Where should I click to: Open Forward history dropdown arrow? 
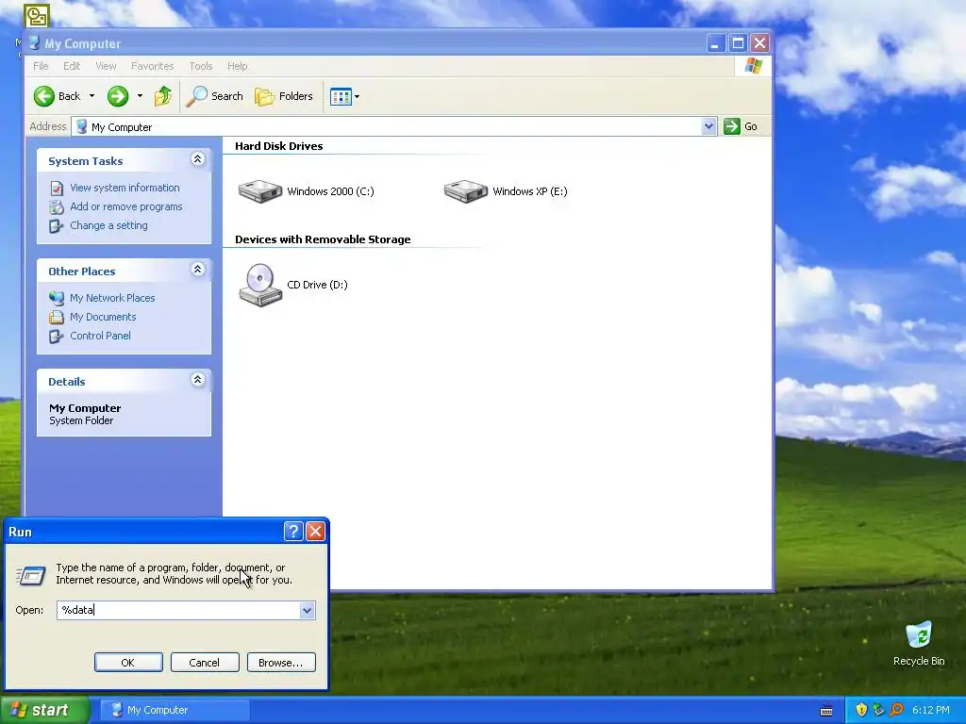click(140, 96)
